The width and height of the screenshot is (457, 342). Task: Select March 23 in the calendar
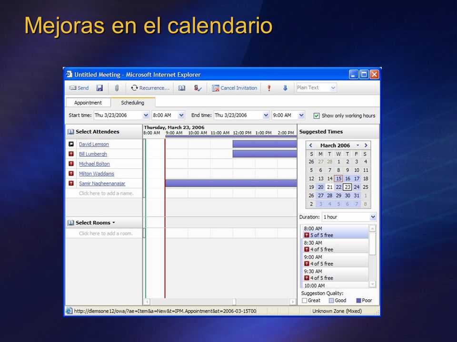[348, 187]
